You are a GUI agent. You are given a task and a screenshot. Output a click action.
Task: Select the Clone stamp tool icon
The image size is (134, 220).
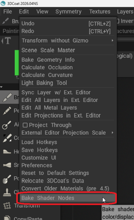coord(7,192)
